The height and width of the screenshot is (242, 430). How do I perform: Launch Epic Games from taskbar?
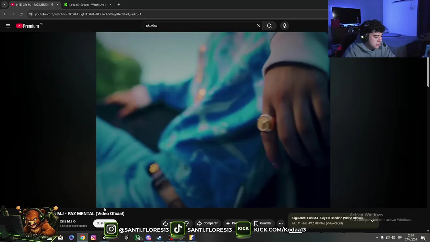(x=126, y=238)
